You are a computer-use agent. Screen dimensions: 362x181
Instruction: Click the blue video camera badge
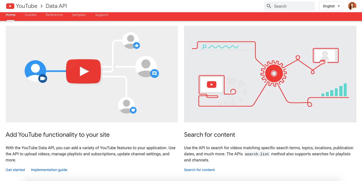43,79
